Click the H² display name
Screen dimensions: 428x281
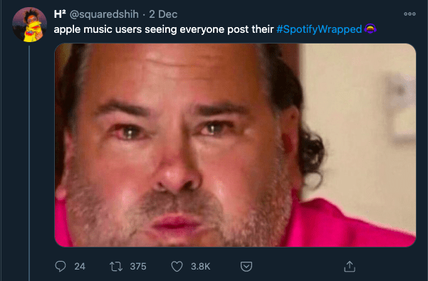60,14
